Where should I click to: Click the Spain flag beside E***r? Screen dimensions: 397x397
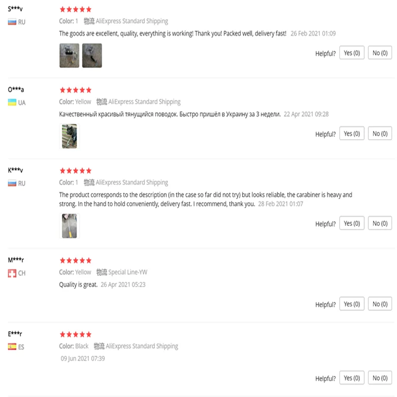tap(12, 347)
